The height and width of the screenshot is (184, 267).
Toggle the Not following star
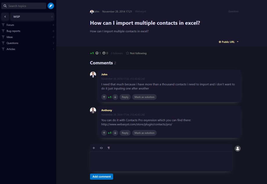[x=136, y=53]
